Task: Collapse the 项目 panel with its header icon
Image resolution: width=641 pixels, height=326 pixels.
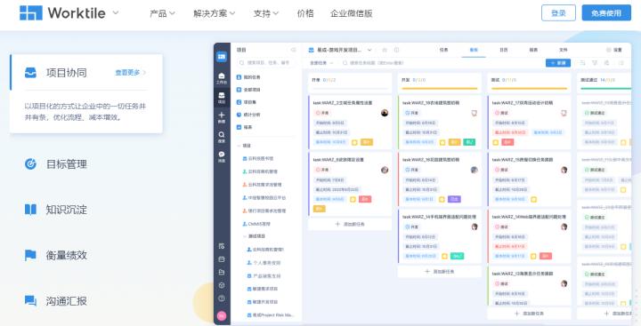Action: tap(293, 50)
